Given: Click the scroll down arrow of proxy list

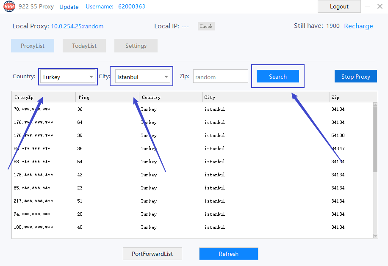Looking at the screenshot, I should 375,236.
